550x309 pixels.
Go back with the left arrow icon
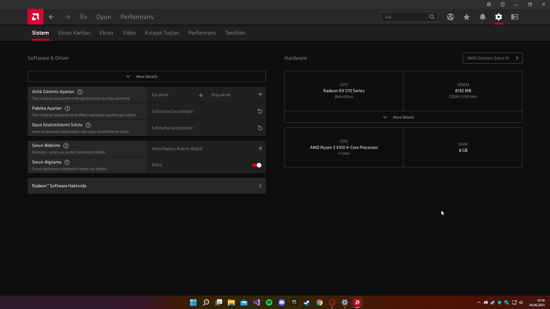(x=51, y=17)
